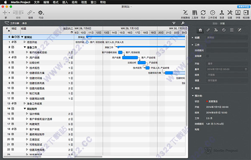Open the 格式 menu
251x160 pixels.
tap(56, 2)
